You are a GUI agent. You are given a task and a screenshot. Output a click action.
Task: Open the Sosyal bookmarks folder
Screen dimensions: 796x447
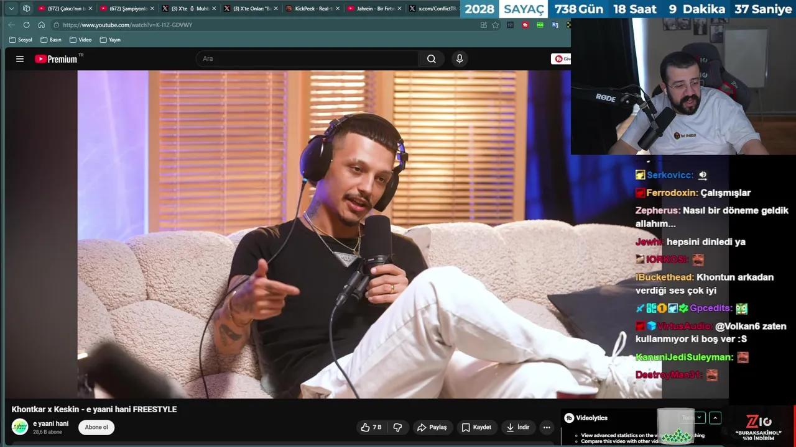pyautogui.click(x=21, y=40)
